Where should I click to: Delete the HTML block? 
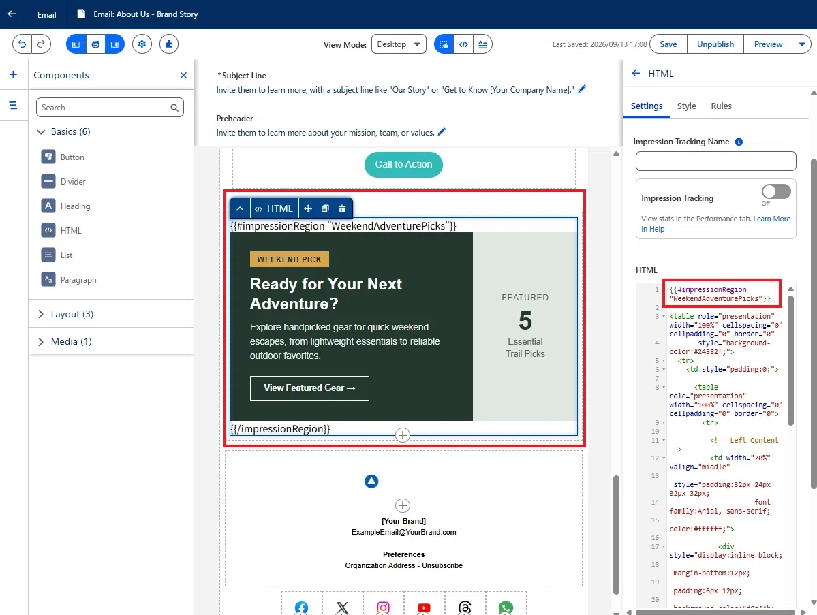coord(342,209)
